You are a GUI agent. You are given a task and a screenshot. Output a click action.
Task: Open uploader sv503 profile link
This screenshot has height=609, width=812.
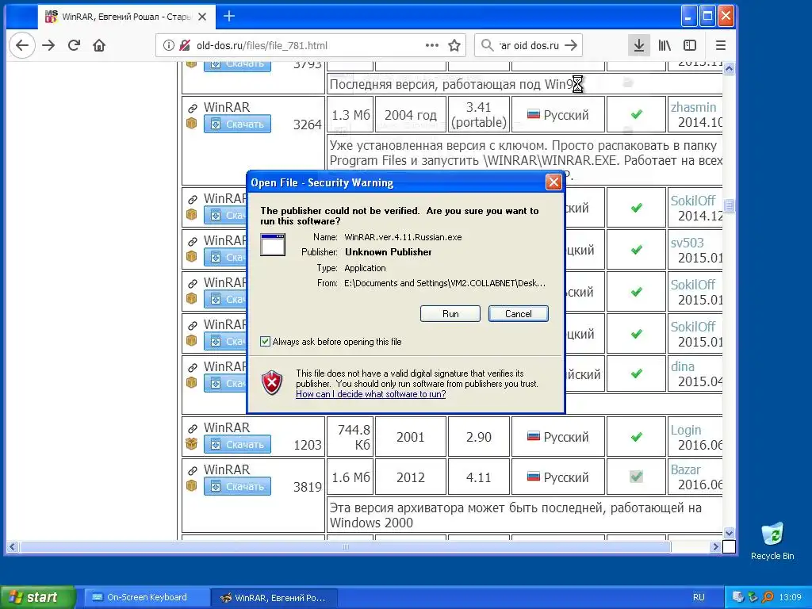688,243
